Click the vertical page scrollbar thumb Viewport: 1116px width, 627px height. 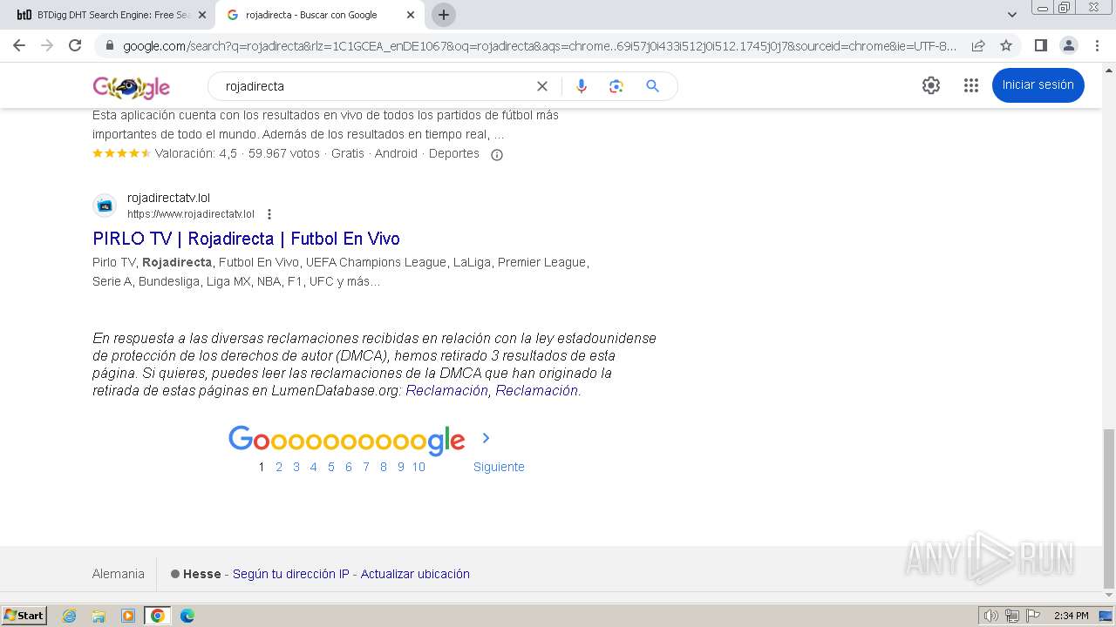(x=1109, y=509)
